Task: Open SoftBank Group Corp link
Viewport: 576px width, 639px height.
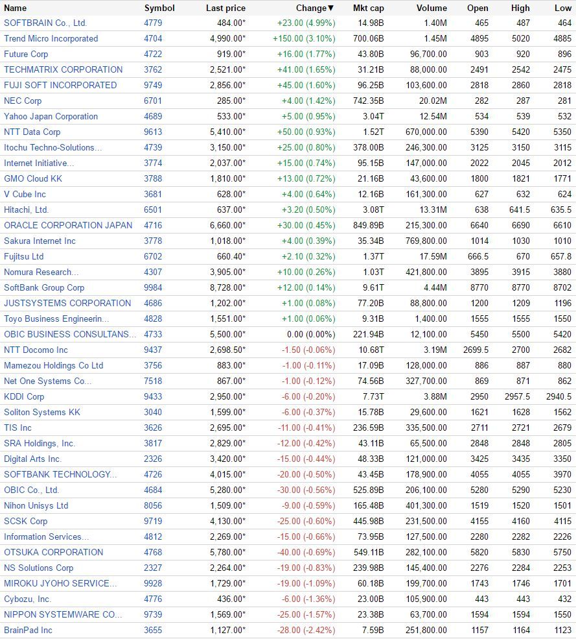Action: point(44,288)
